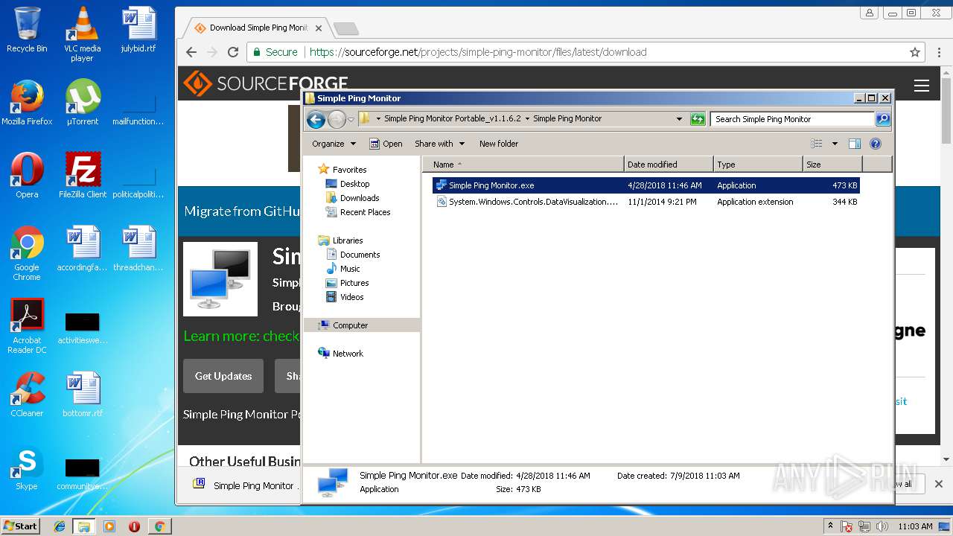Close the Chrome downloads bar
This screenshot has height=536, width=953.
click(939, 484)
